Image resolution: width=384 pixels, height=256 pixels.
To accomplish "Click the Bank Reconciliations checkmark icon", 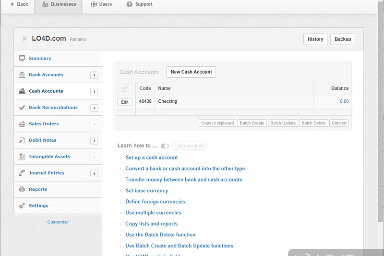I will [22, 108].
